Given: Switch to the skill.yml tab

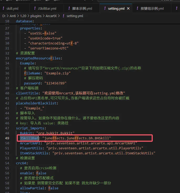Looking at the screenshot, I should [x=12, y=8].
